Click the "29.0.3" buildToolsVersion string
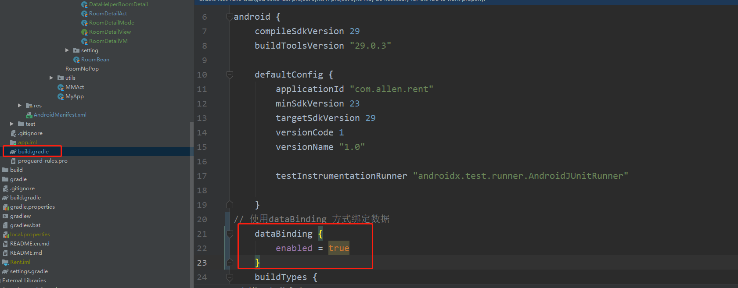Viewport: 738px width, 288px height. pos(371,46)
